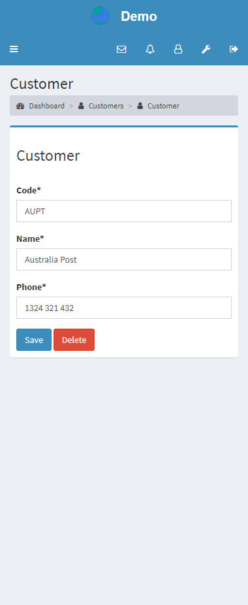This screenshot has height=605, width=248.
Task: Focus the Code field containing AUPT
Action: pyautogui.click(x=124, y=211)
